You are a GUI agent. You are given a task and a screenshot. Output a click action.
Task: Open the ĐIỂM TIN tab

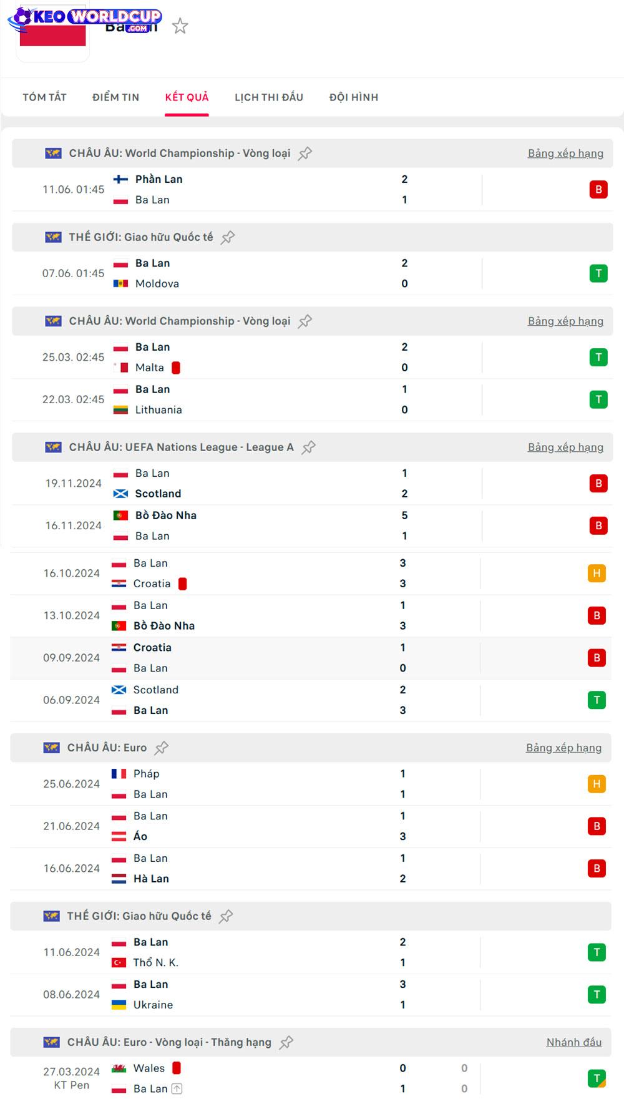click(115, 97)
